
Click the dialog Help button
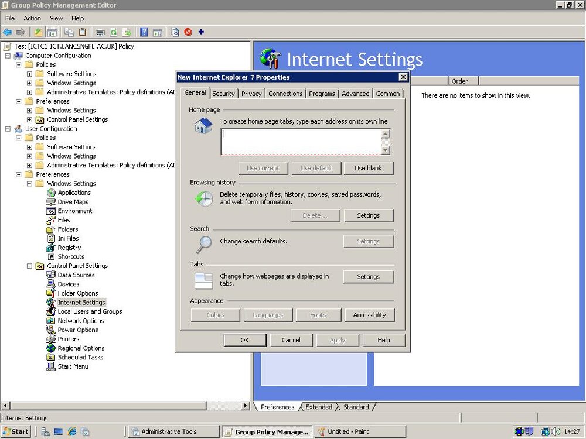pyautogui.click(x=384, y=340)
